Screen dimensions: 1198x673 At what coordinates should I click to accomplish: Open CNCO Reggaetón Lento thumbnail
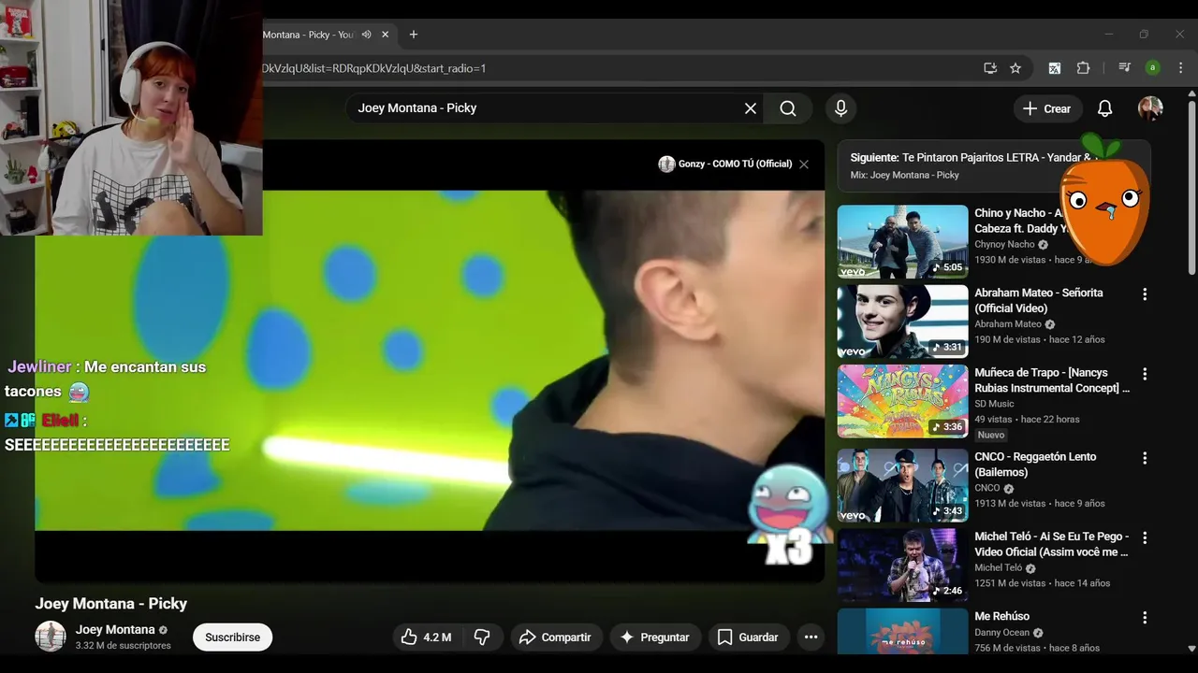[x=902, y=486]
